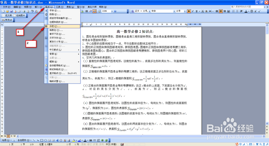
Task: Open the Word help icon
Action: (115, 11)
